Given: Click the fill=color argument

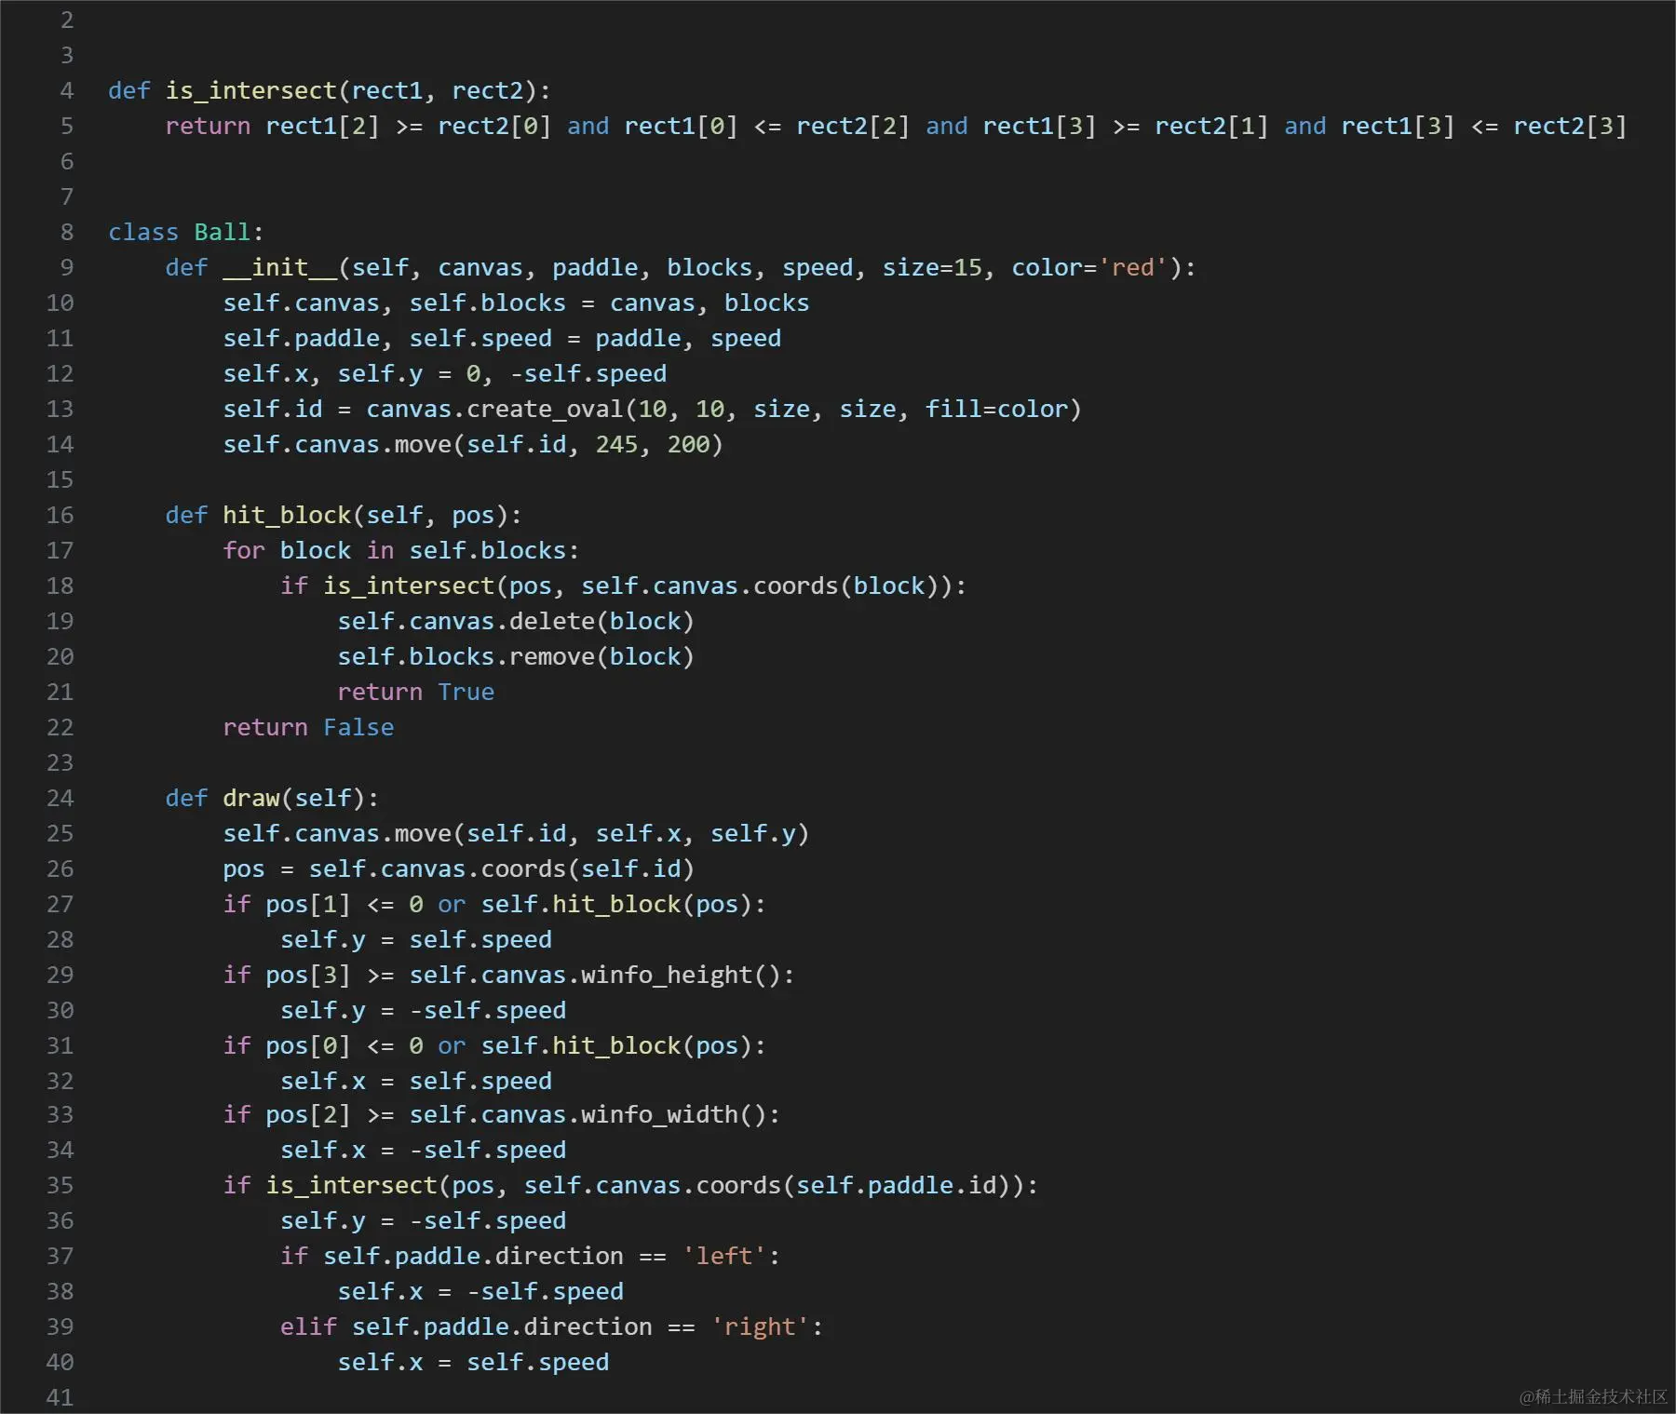Looking at the screenshot, I should click(996, 410).
